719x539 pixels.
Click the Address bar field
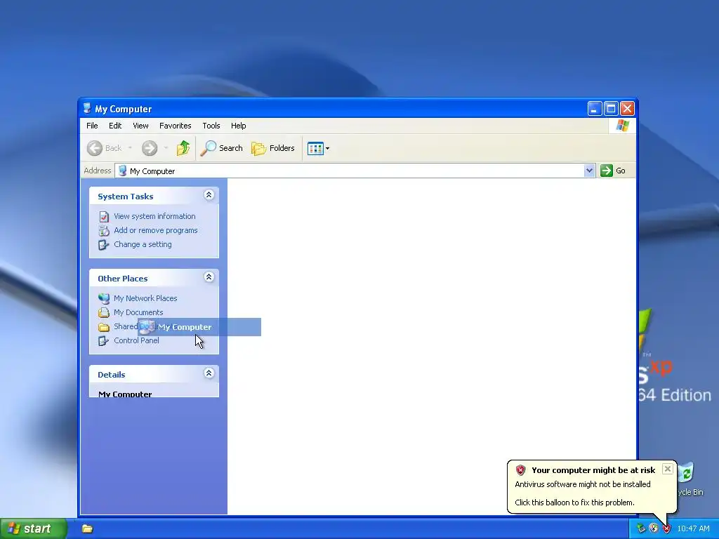355,171
